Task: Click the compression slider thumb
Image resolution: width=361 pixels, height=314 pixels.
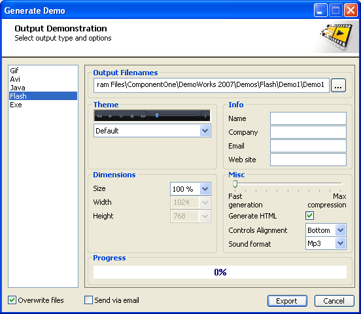Action: pyautogui.click(x=235, y=184)
